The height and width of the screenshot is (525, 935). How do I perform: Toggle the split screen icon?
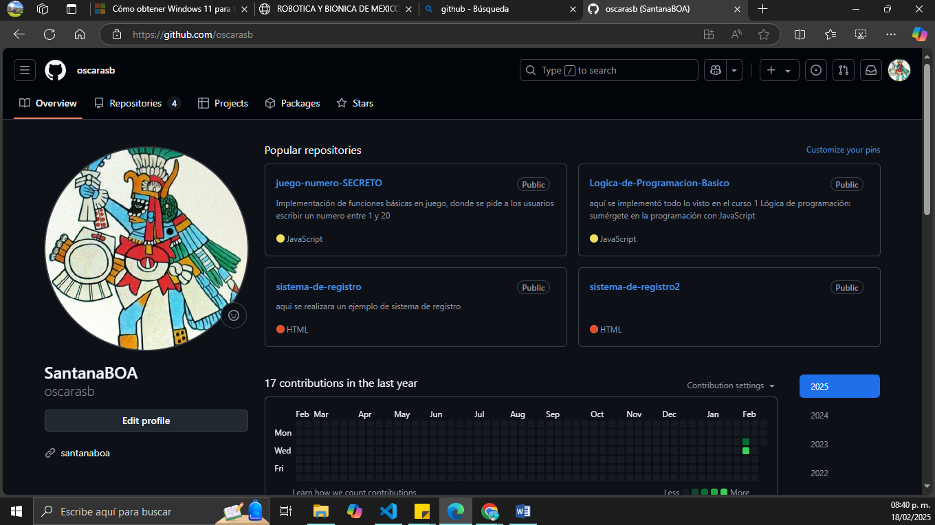click(800, 34)
